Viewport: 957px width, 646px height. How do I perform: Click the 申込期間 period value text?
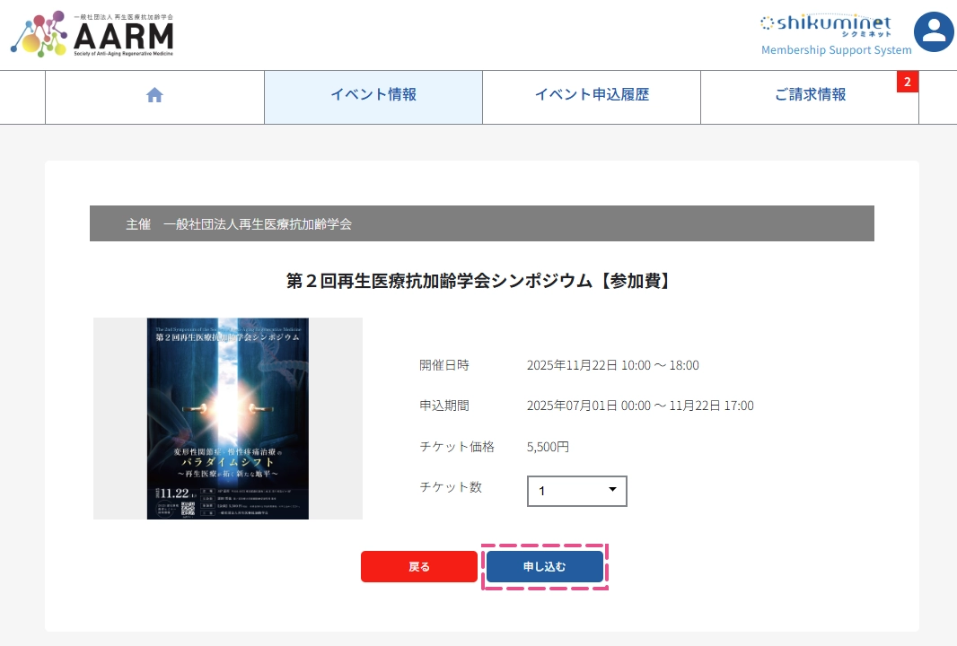pyautogui.click(x=640, y=406)
